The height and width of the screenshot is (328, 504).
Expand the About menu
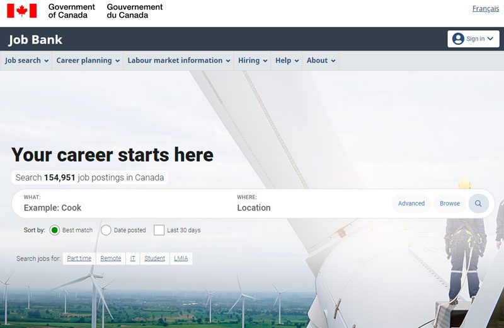[x=321, y=61]
